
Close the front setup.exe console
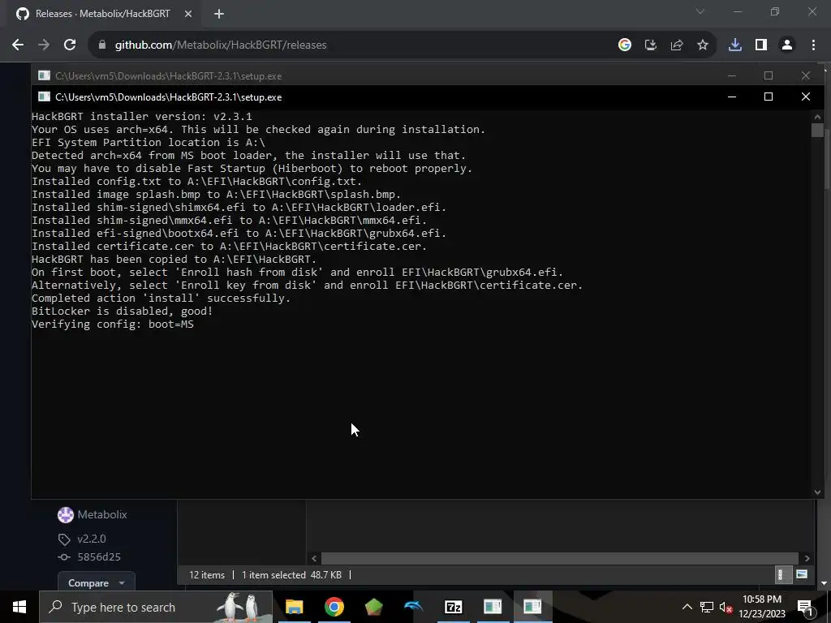pos(806,97)
